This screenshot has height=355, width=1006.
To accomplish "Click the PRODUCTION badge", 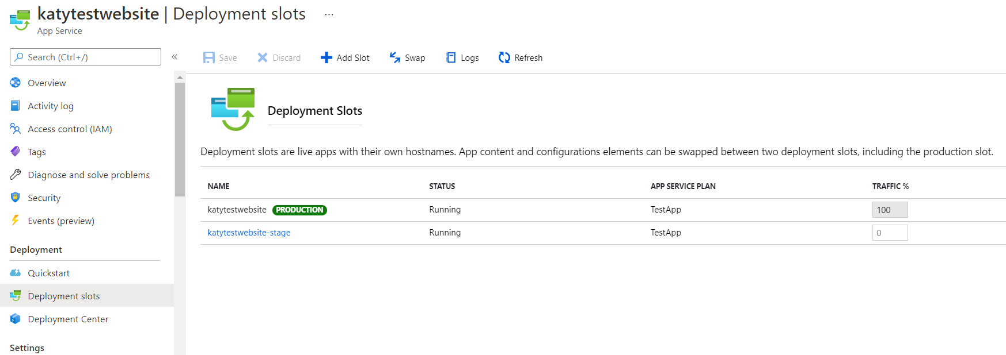I will point(299,210).
